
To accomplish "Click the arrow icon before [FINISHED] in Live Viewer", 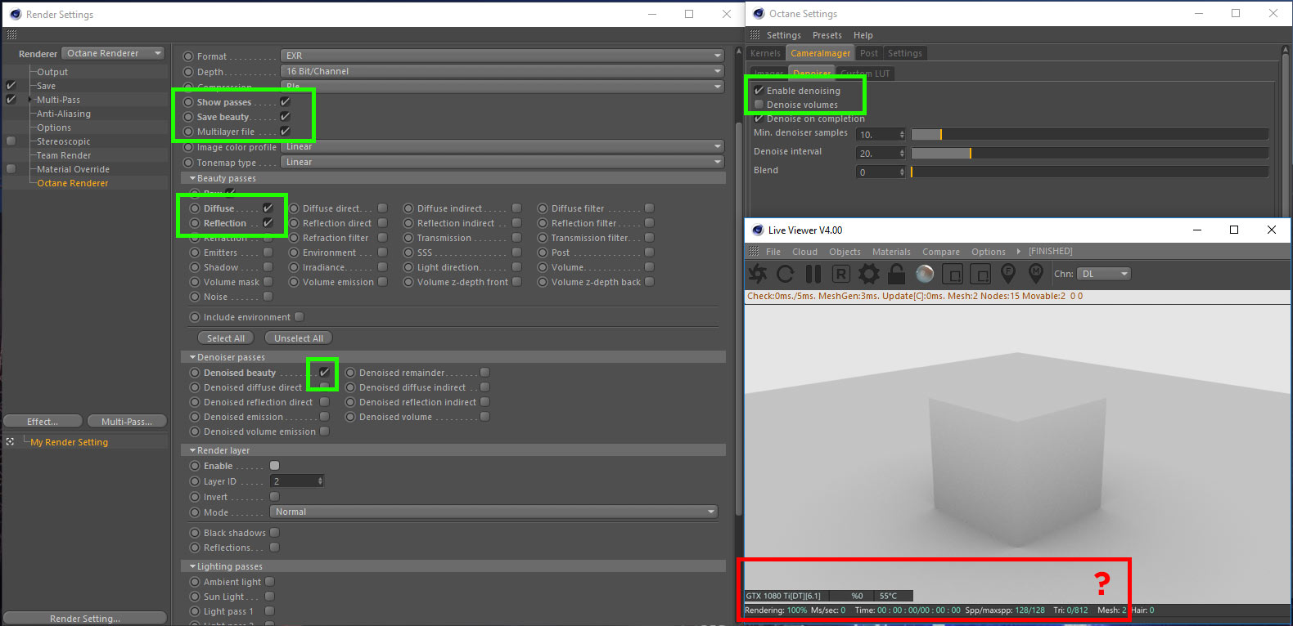I will click(1019, 252).
